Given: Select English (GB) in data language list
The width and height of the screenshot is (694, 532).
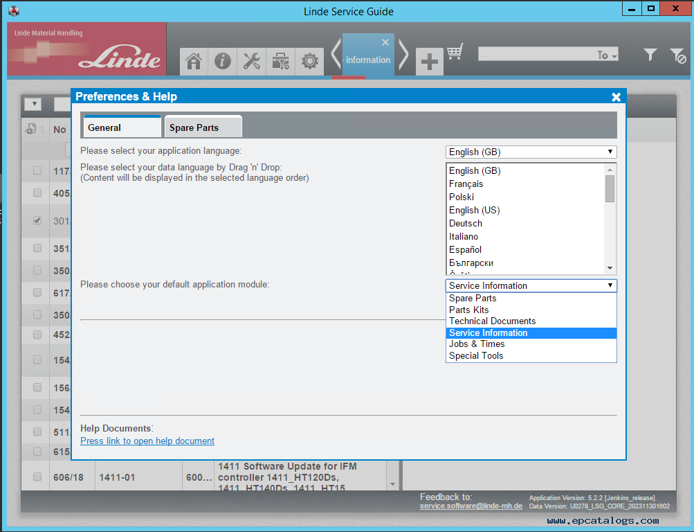Looking at the screenshot, I should tap(525, 170).
